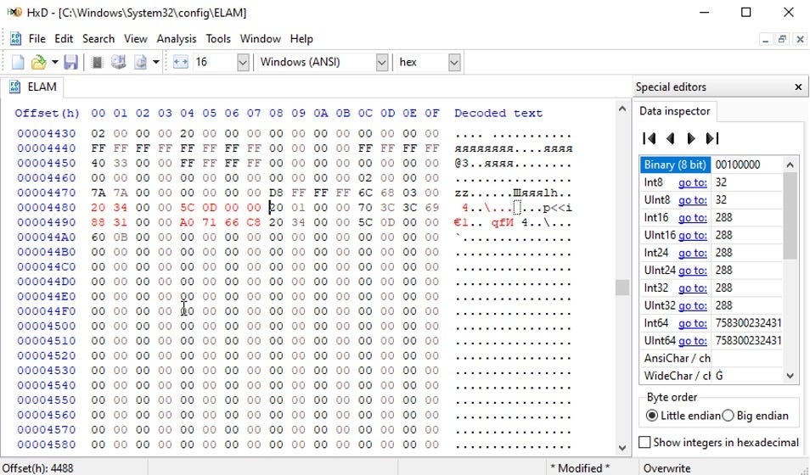
Task: Select the Data inspector tab
Action: point(675,111)
